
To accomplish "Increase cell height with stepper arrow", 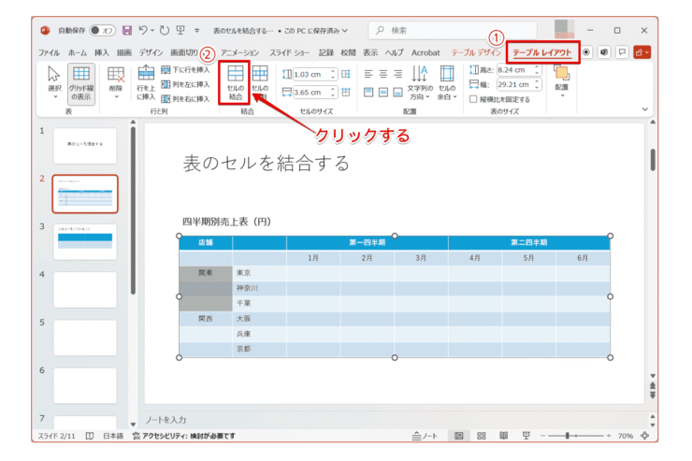I will coord(334,71).
